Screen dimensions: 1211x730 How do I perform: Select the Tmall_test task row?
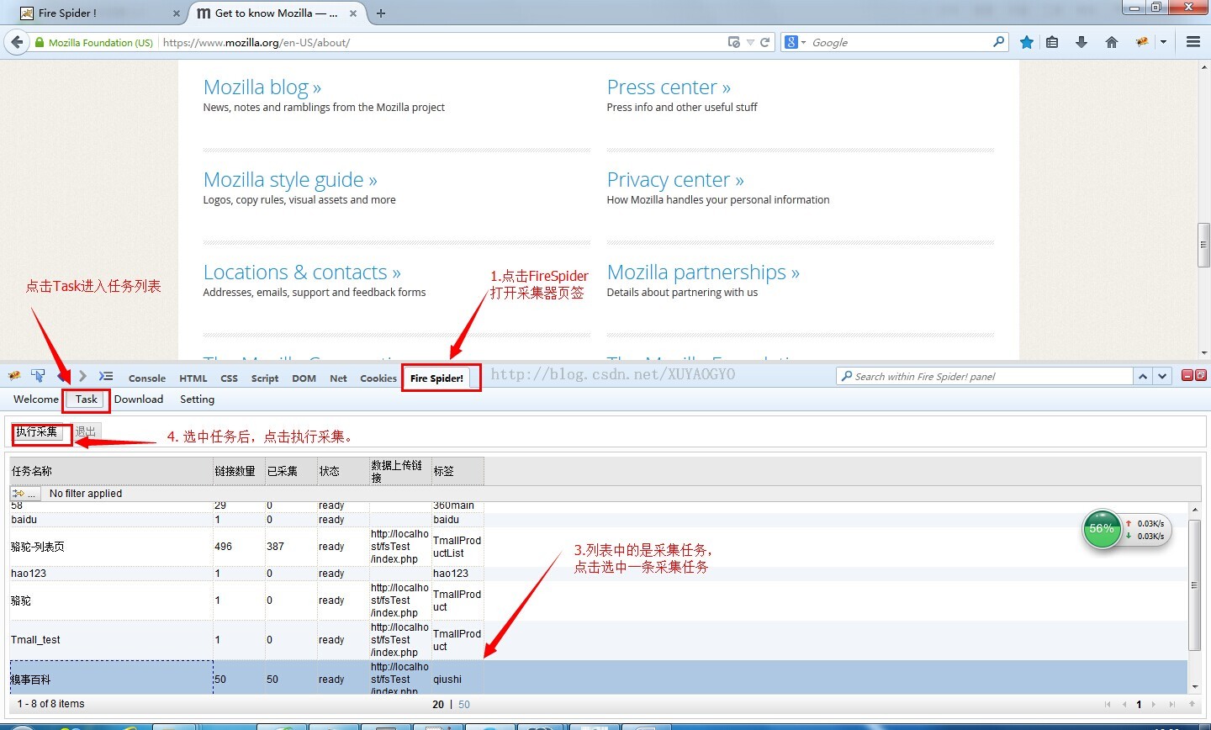click(x=599, y=640)
